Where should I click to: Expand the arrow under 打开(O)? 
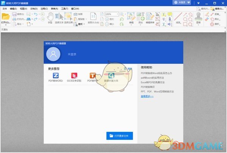(x=6, y=25)
